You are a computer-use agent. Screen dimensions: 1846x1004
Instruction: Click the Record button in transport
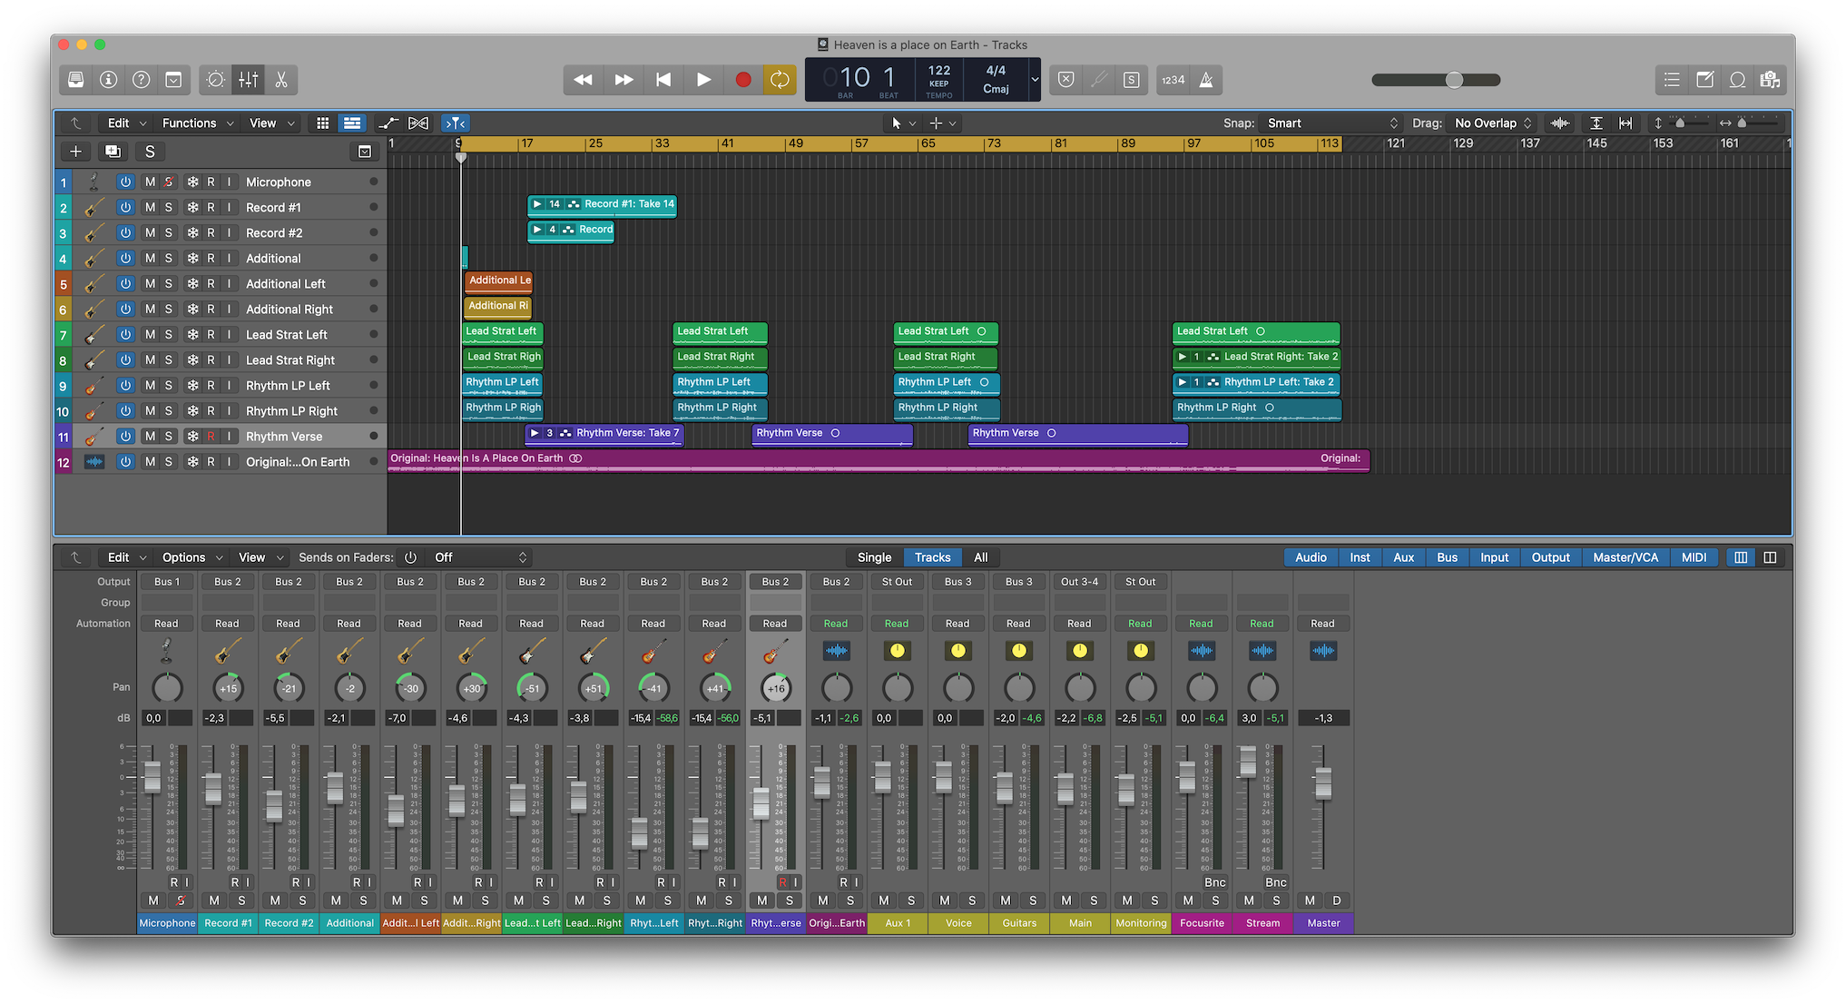coord(743,80)
